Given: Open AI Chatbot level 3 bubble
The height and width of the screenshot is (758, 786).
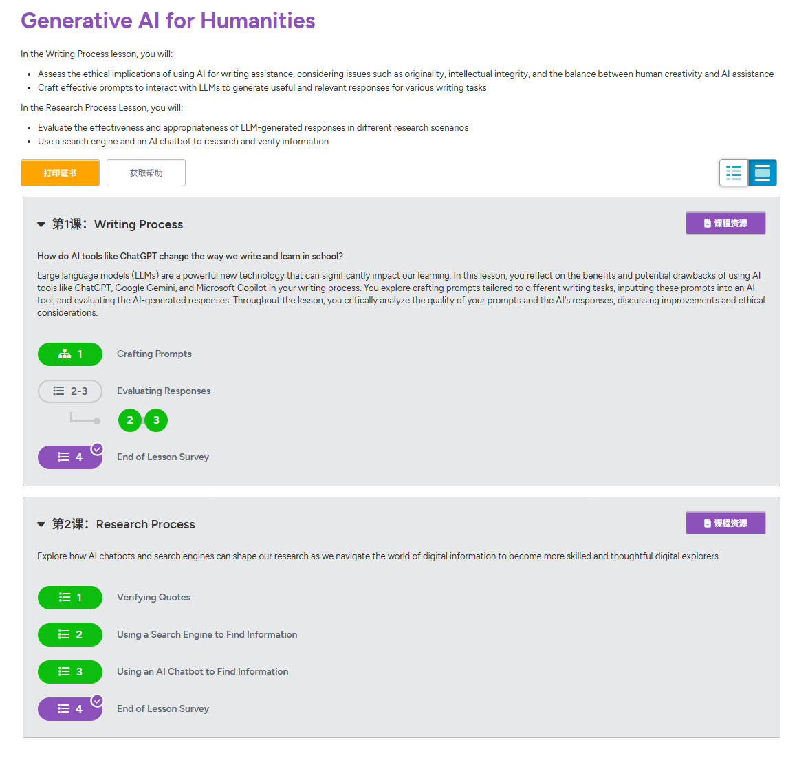Looking at the screenshot, I should (70, 672).
